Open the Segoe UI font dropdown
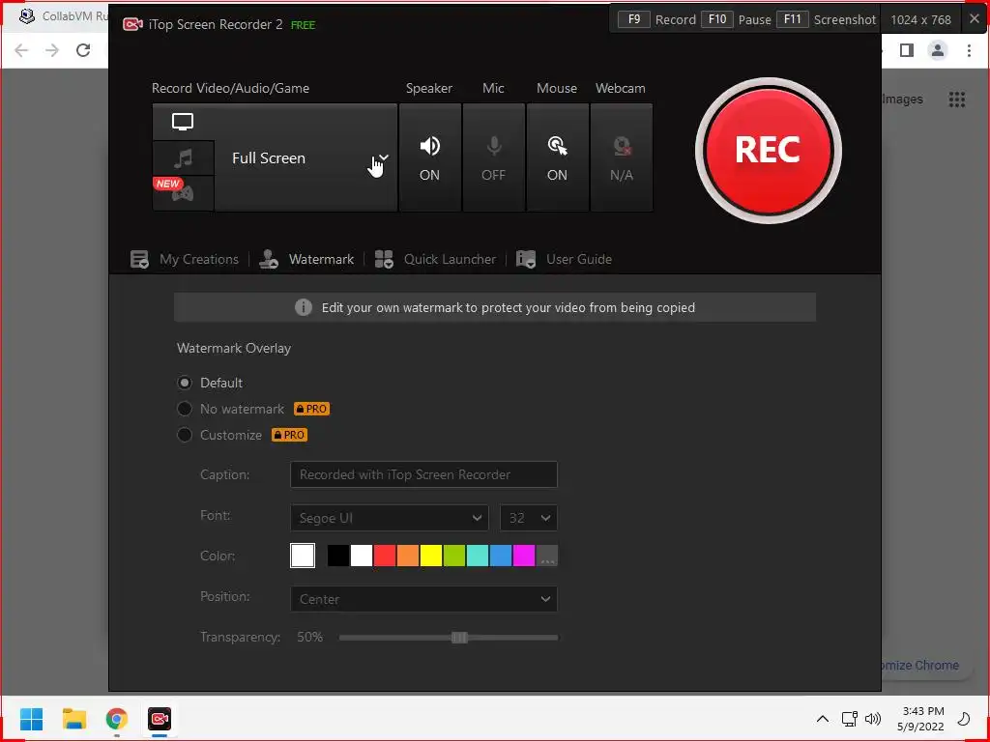This screenshot has height=742, width=990. pyautogui.click(x=390, y=518)
